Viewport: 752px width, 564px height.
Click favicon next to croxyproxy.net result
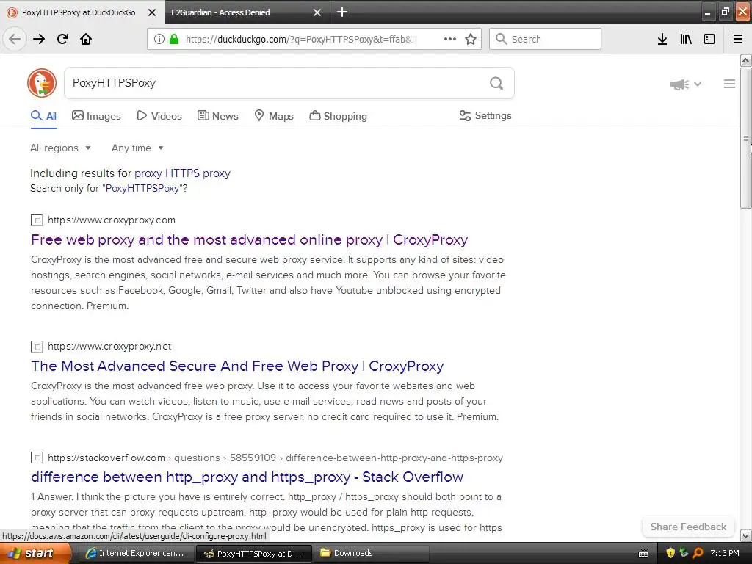(37, 347)
